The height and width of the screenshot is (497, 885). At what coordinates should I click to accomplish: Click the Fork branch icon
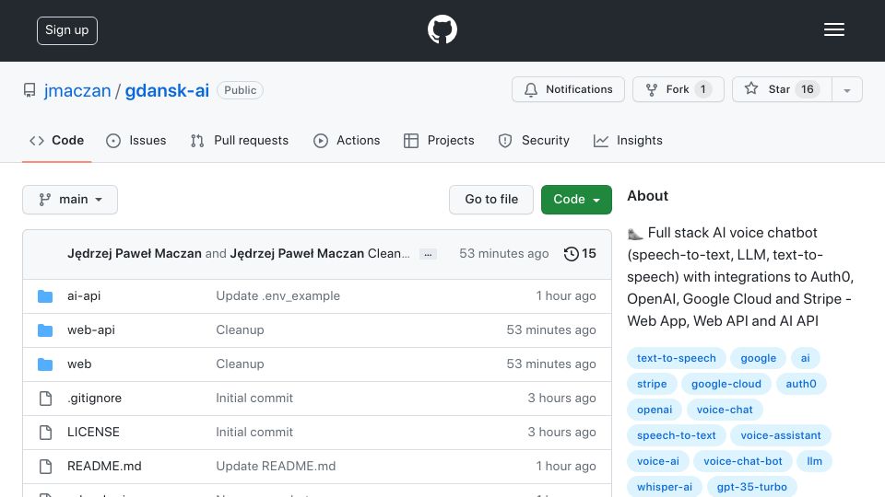point(652,89)
